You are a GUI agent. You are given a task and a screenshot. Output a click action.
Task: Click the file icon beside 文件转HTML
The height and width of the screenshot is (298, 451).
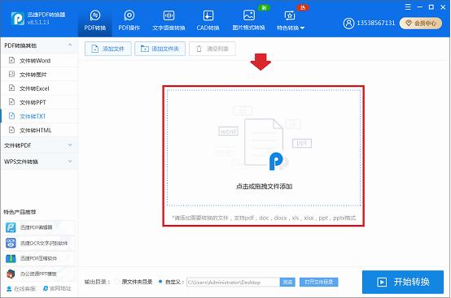(x=11, y=130)
